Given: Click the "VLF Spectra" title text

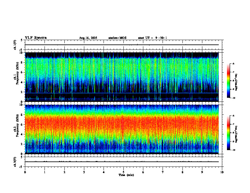Looking at the screenshot, I should click(36, 38).
